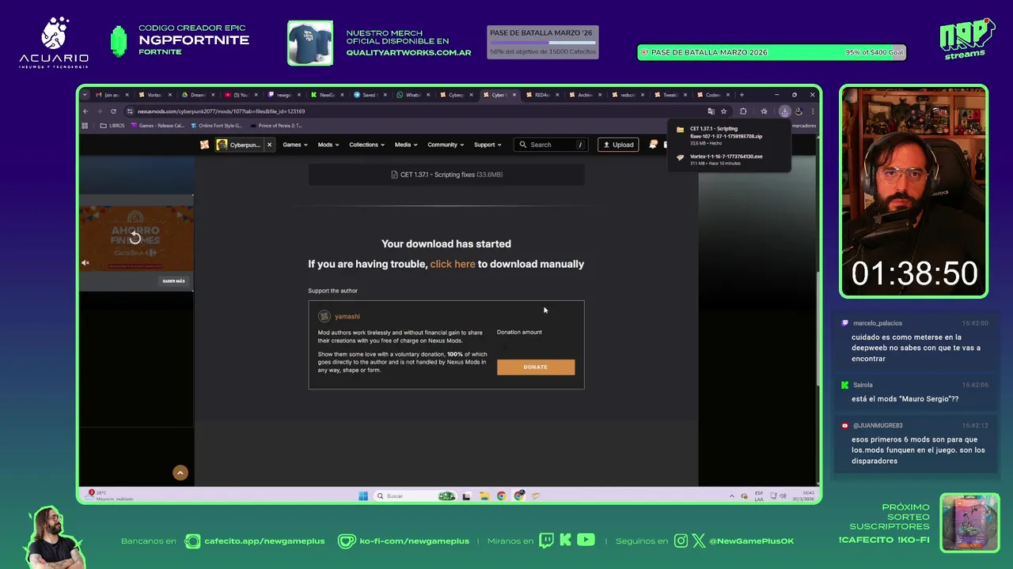This screenshot has height=569, width=1013.
Task: Open Chrome from the taskbar
Action: tap(502, 496)
